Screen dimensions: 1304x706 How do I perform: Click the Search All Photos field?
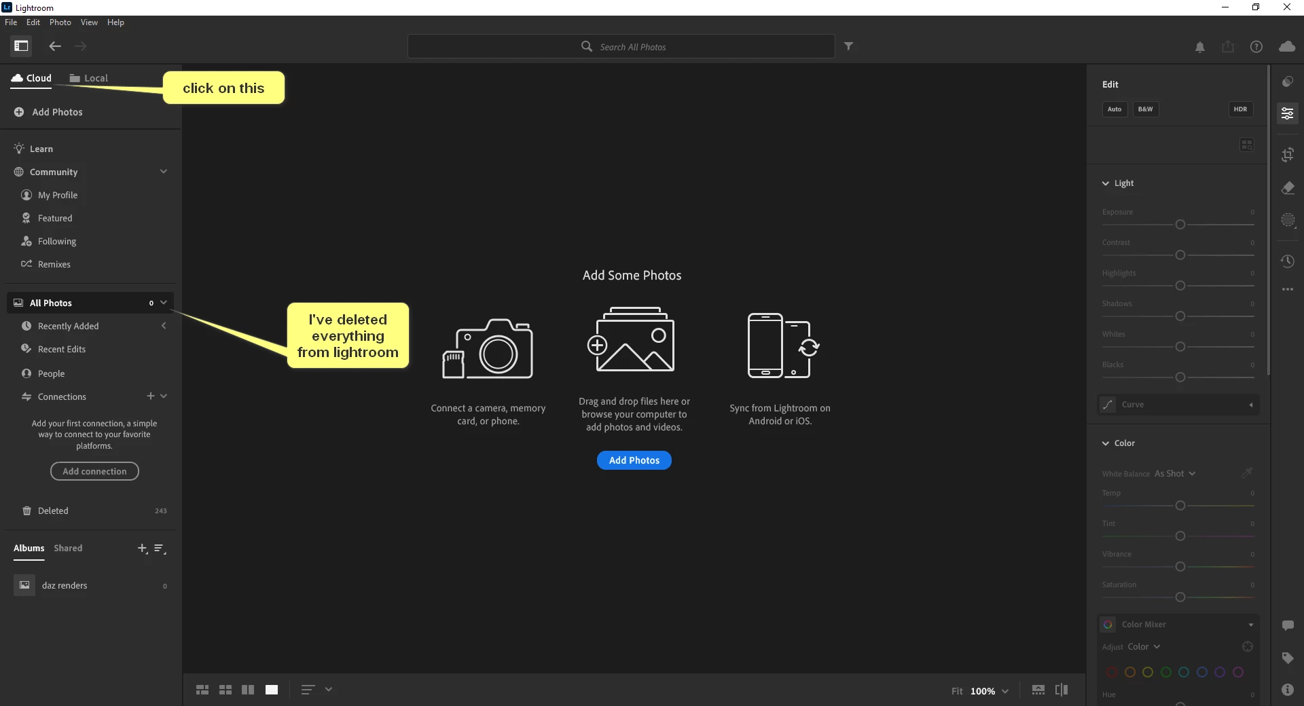[x=621, y=46]
